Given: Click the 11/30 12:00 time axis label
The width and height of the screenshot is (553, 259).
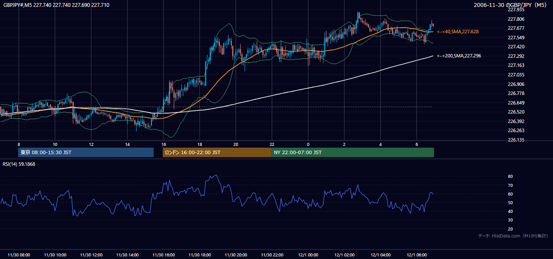Looking at the screenshot, I should coord(91,255).
